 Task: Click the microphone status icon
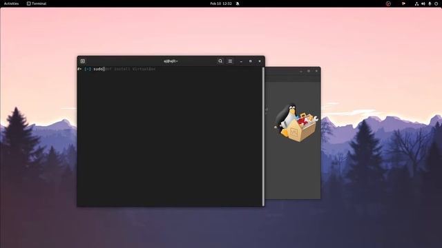pos(430,3)
